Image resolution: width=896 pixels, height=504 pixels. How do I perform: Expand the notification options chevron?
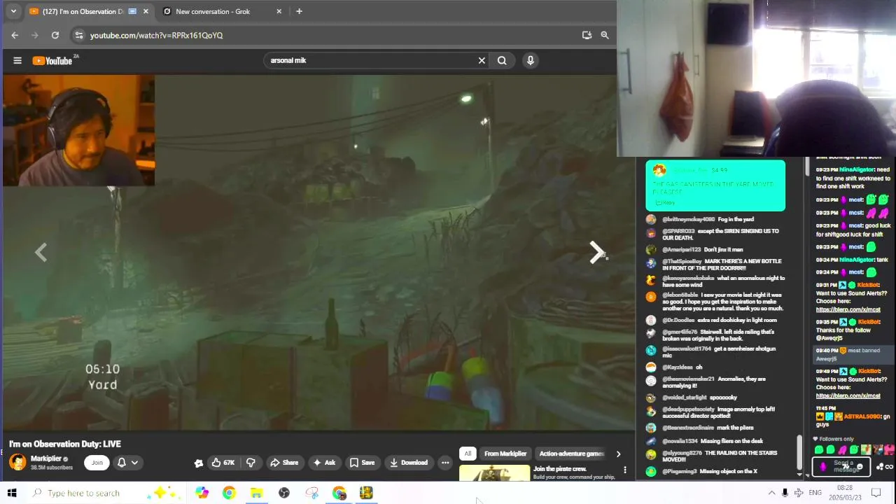point(134,462)
